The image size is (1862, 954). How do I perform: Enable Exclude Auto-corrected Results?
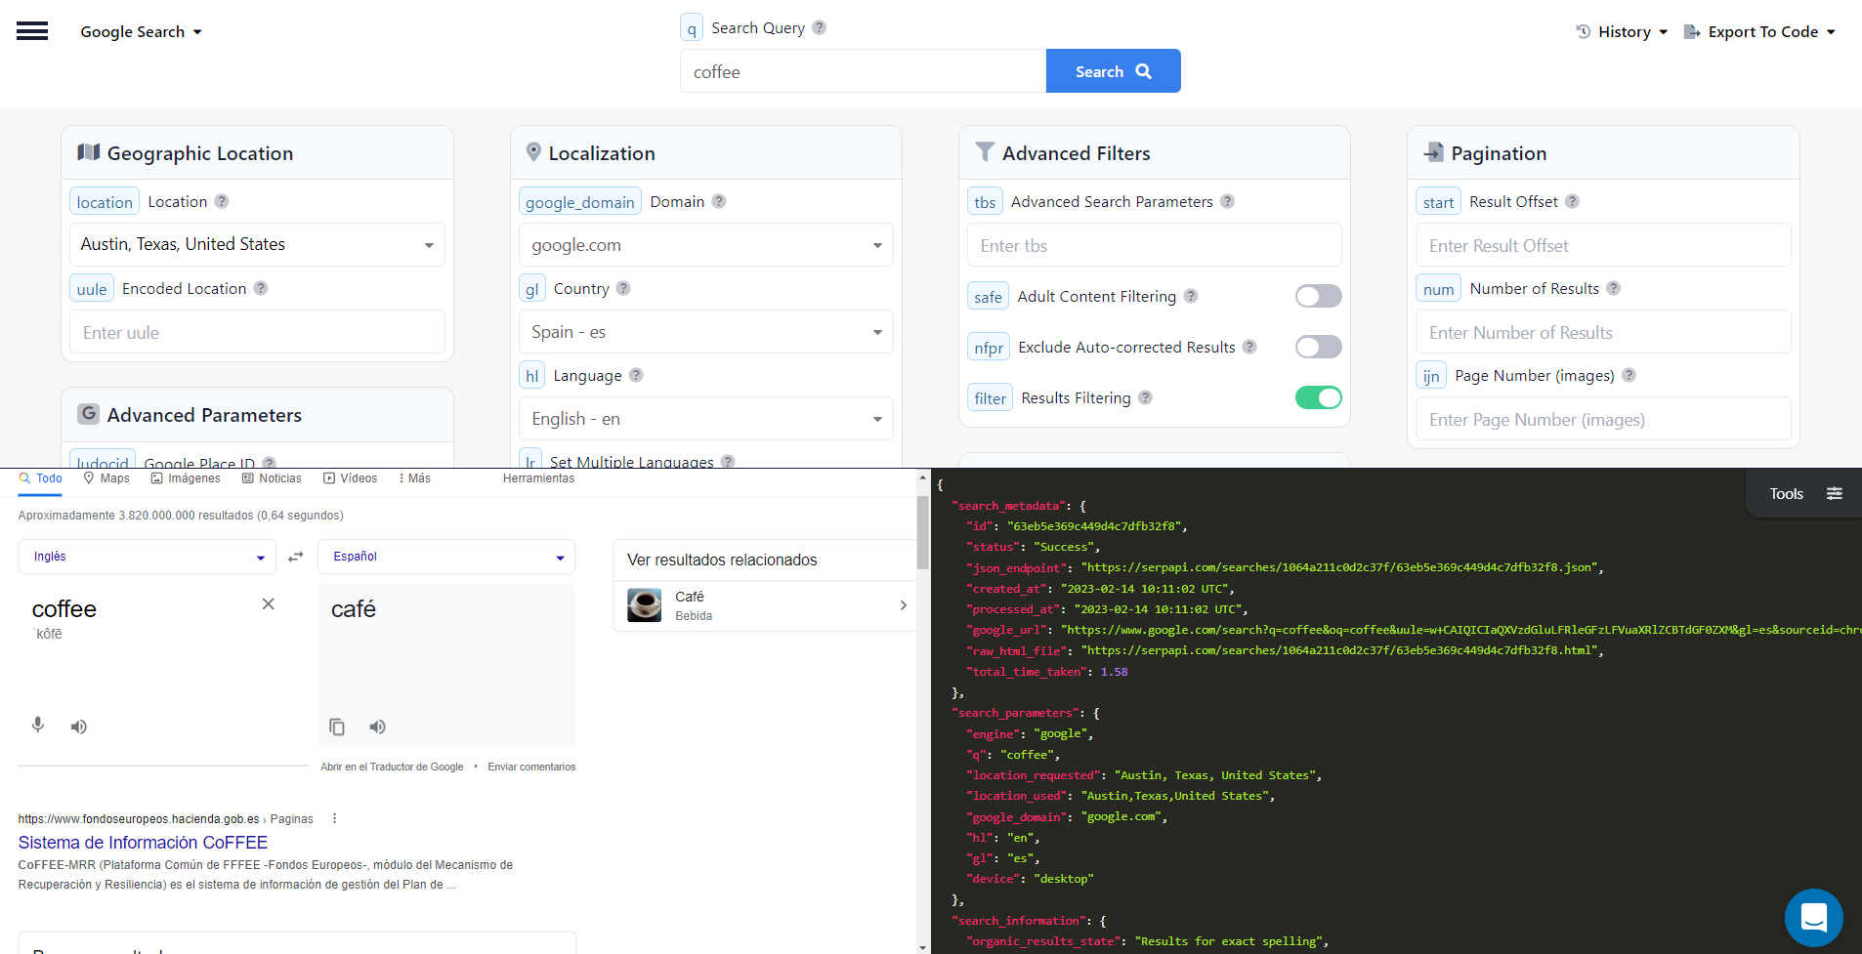pyautogui.click(x=1318, y=347)
